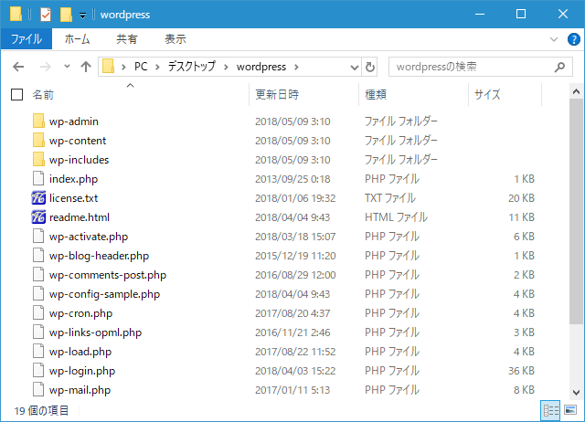Viewport: 585px width, 422px height.
Task: Expand recent locations dropdown arrow
Action: coord(67,67)
